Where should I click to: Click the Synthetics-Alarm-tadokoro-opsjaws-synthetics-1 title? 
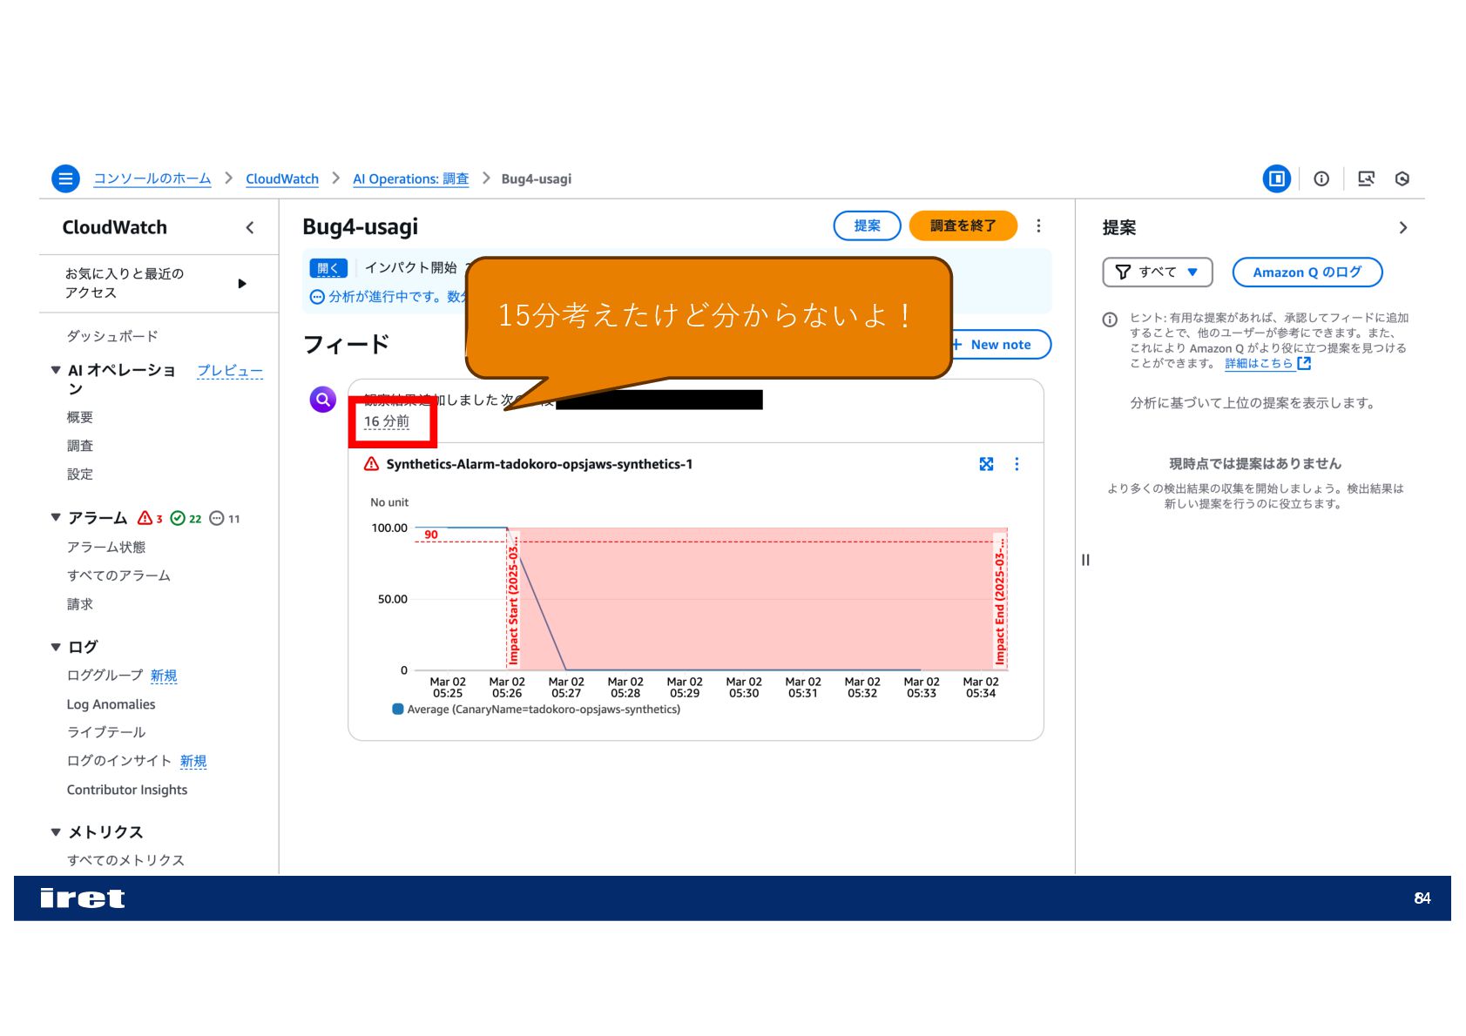[x=540, y=464]
